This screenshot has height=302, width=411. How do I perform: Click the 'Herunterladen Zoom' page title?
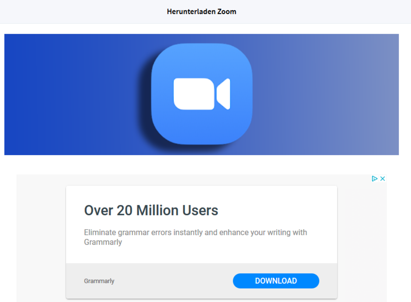[202, 12]
